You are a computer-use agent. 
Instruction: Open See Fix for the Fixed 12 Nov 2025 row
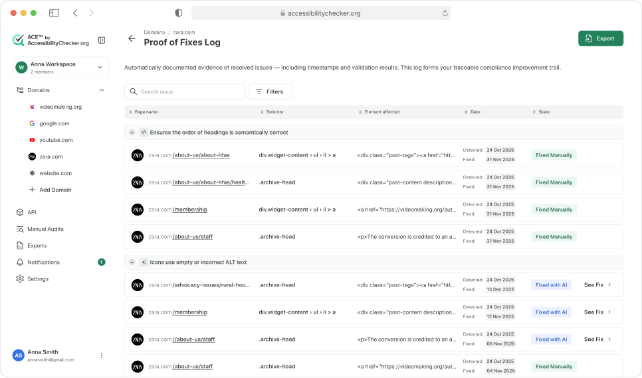coord(597,312)
